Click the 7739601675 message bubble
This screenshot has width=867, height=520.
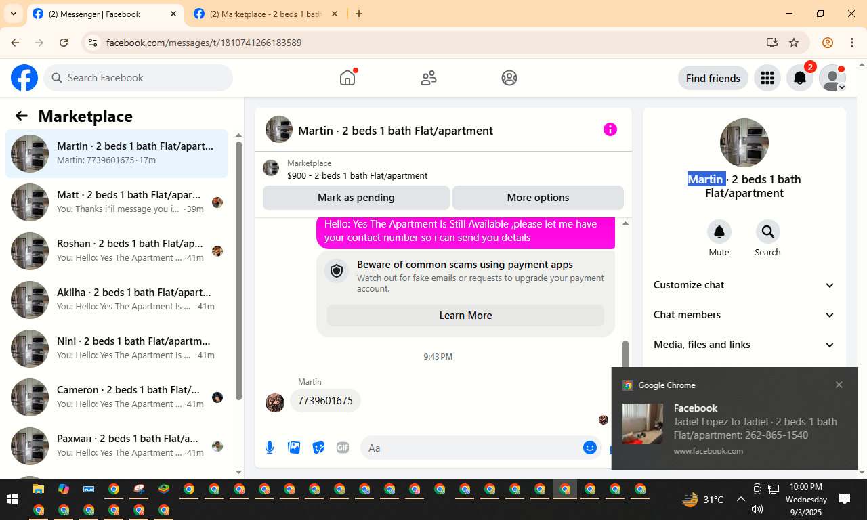click(325, 400)
